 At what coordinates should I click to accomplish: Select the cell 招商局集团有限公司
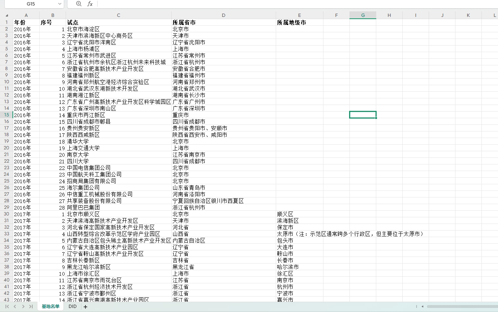click(119, 181)
